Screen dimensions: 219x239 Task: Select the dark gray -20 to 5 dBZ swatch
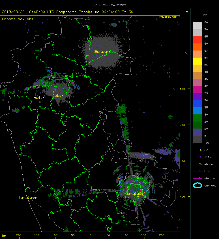[197, 139]
